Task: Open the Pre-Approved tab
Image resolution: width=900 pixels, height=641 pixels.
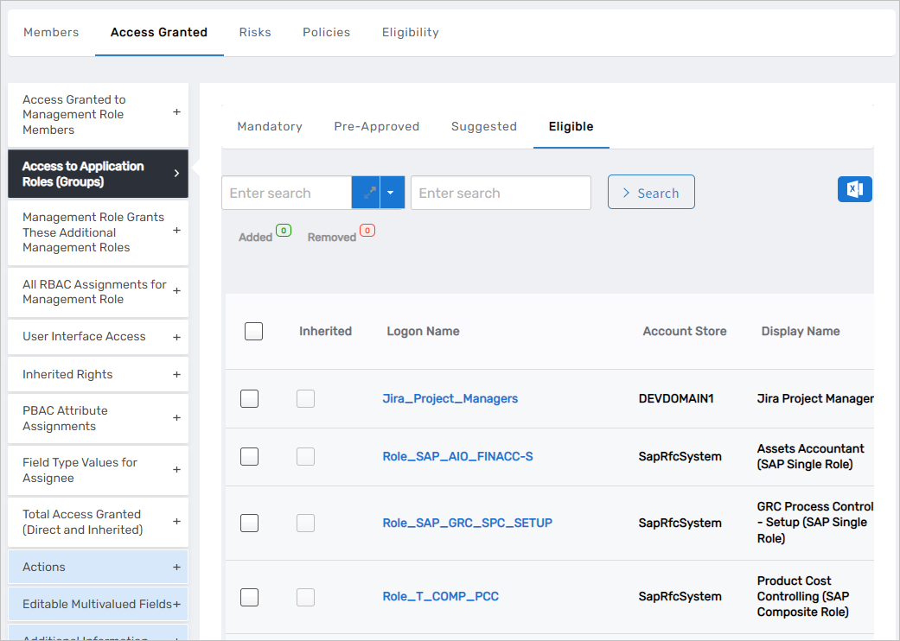Action: tap(376, 126)
